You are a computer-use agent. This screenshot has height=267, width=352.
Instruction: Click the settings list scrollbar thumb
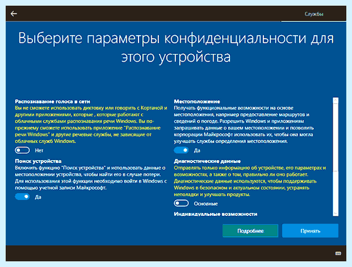(x=336, y=137)
